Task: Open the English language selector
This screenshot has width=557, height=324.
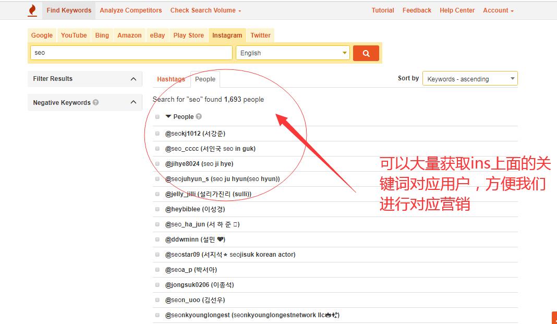Action: (292, 53)
